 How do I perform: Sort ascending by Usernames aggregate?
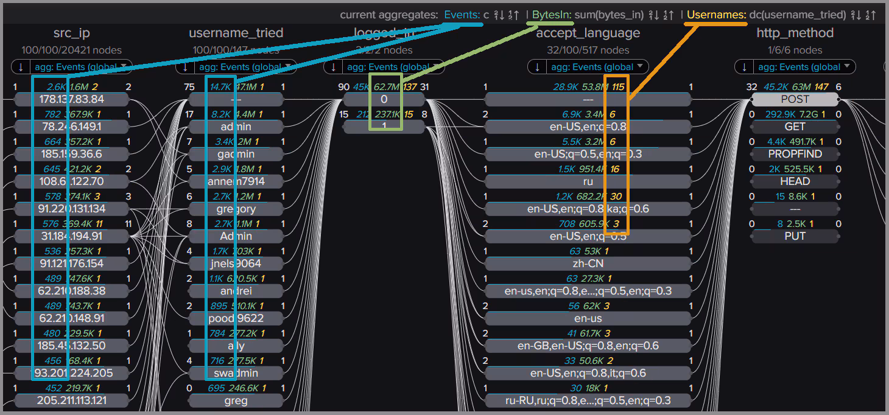pos(871,15)
